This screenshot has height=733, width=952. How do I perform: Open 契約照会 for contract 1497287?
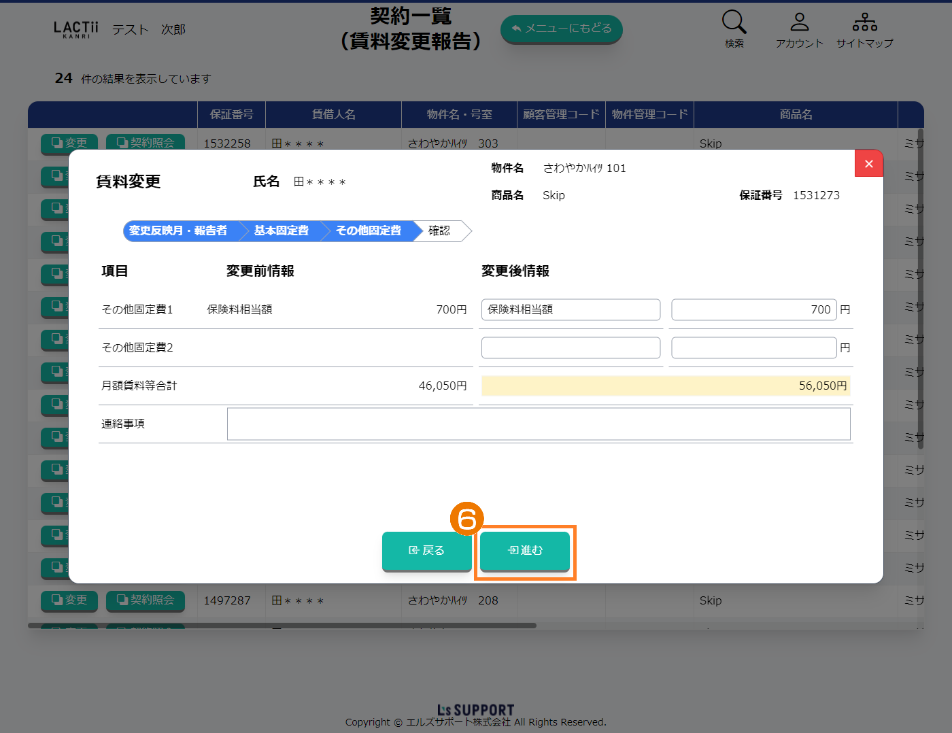point(146,600)
